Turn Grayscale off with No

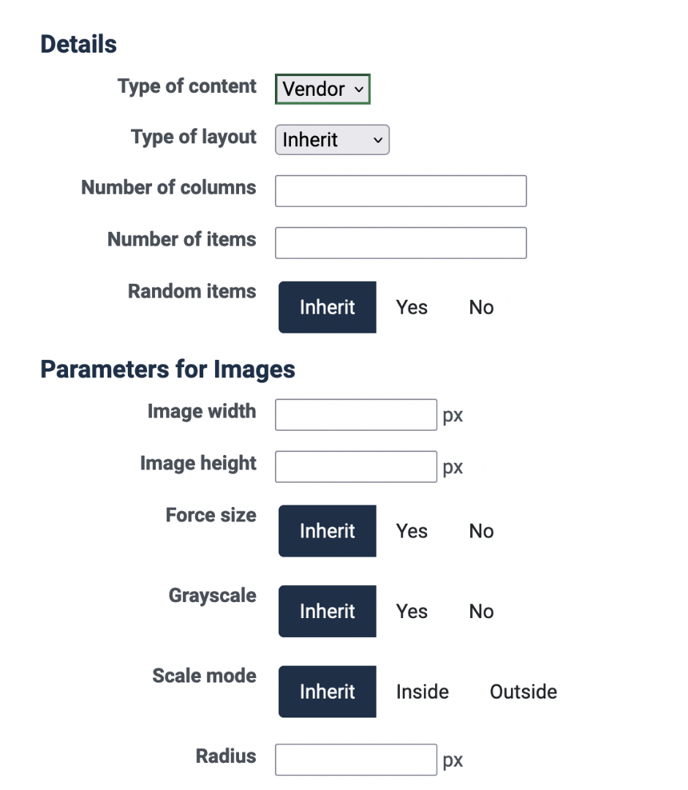[x=481, y=612]
